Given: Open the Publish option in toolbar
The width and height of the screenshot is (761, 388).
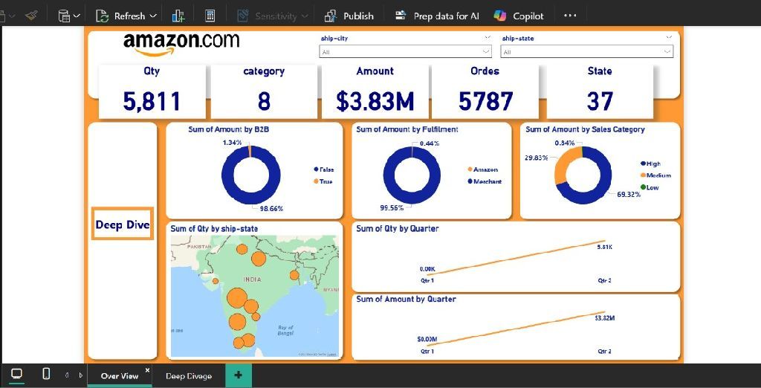Looking at the screenshot, I should click(349, 16).
